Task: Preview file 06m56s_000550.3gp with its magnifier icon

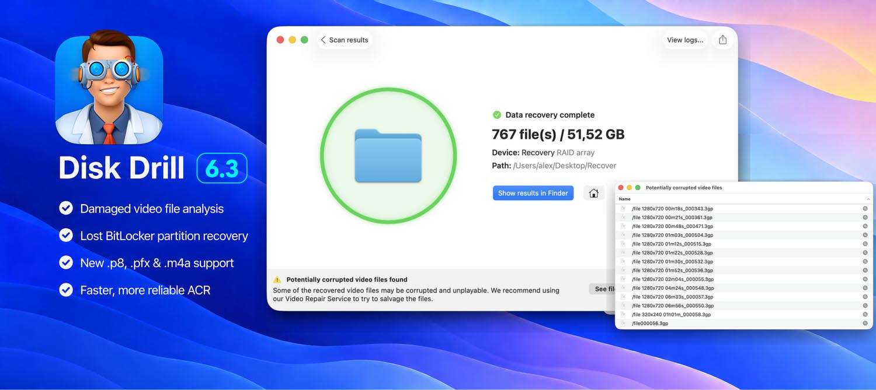Action: pyautogui.click(x=865, y=305)
